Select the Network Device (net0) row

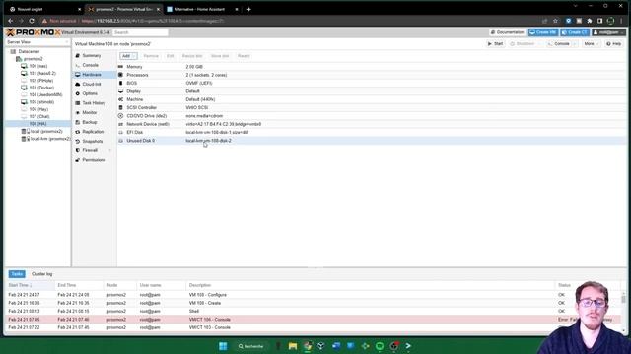(x=372, y=124)
